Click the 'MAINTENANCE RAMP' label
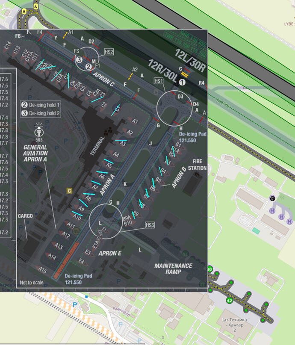The height and width of the screenshot is (345, 295). coord(173,269)
